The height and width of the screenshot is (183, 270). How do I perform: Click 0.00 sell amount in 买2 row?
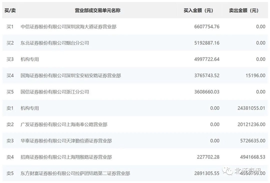[261, 43]
